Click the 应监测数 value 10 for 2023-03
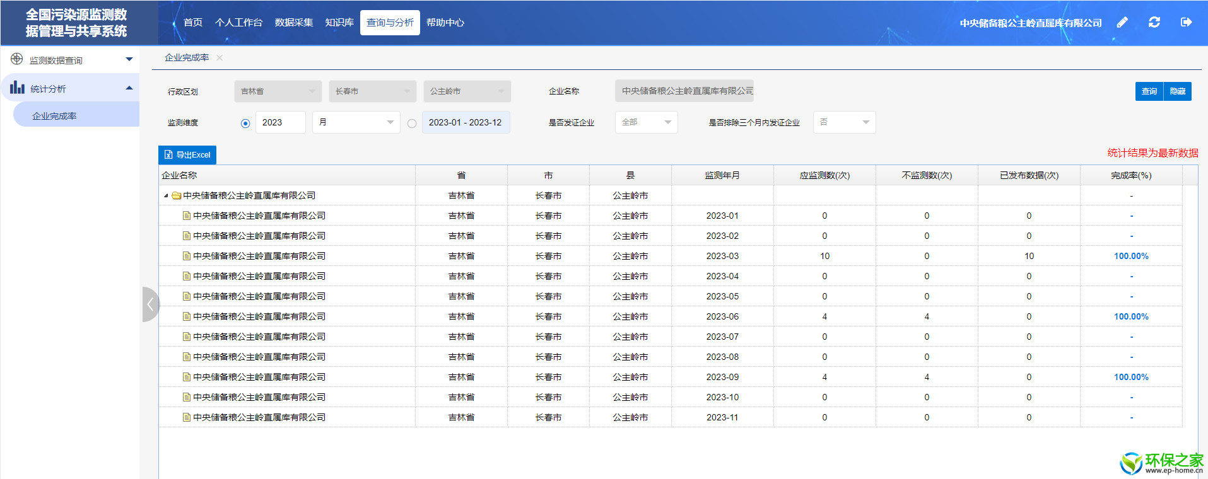Image resolution: width=1208 pixels, height=479 pixels. click(x=824, y=256)
